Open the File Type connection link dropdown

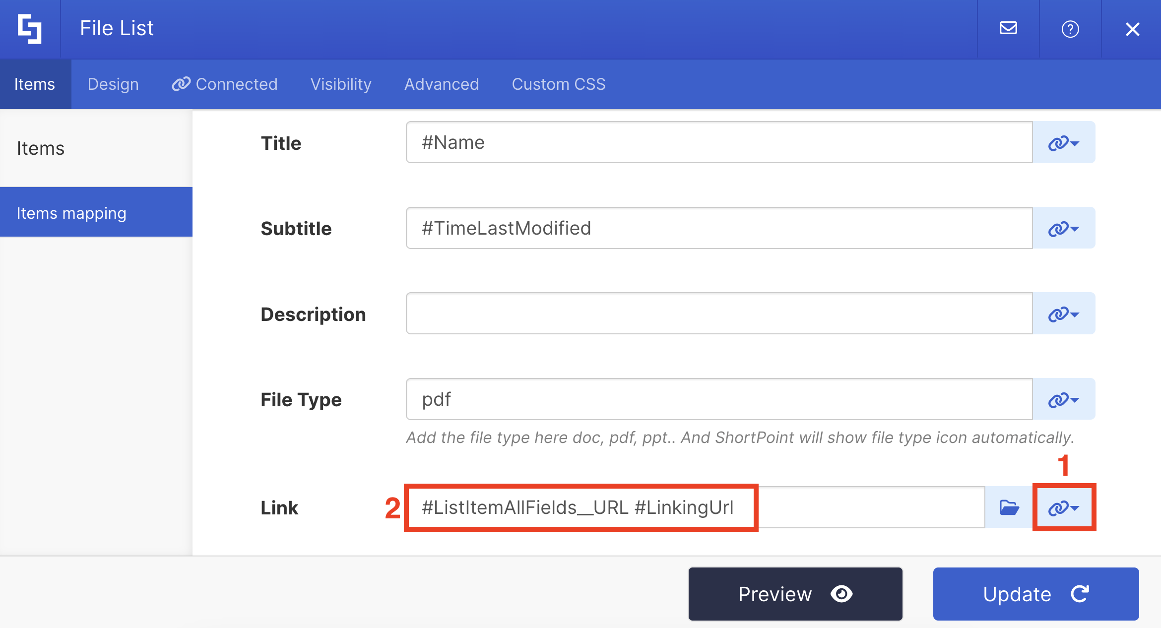tap(1063, 399)
